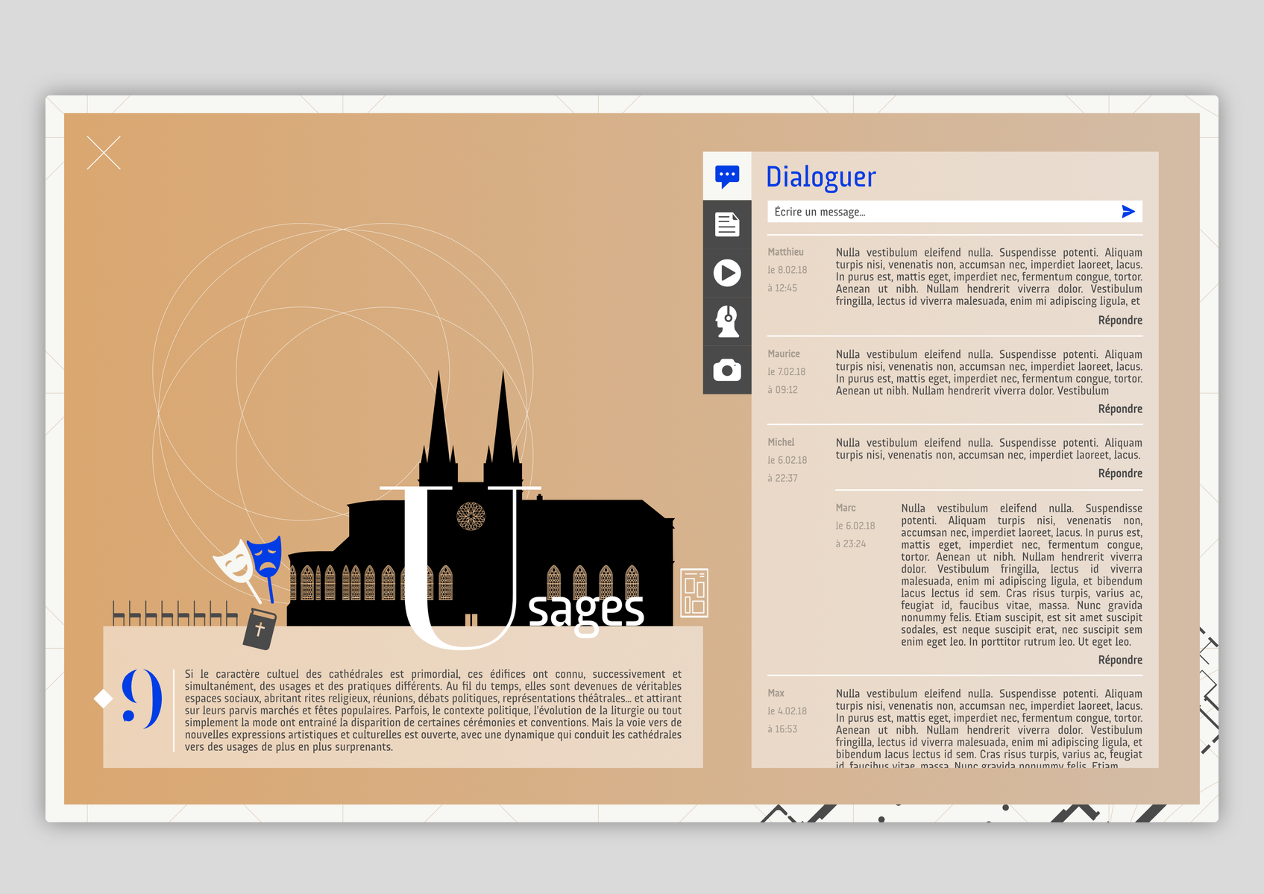The width and height of the screenshot is (1264, 894).
Task: Click the author name 'Maurice'
Action: [x=784, y=354]
